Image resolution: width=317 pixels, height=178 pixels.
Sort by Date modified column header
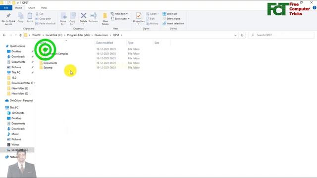click(105, 43)
